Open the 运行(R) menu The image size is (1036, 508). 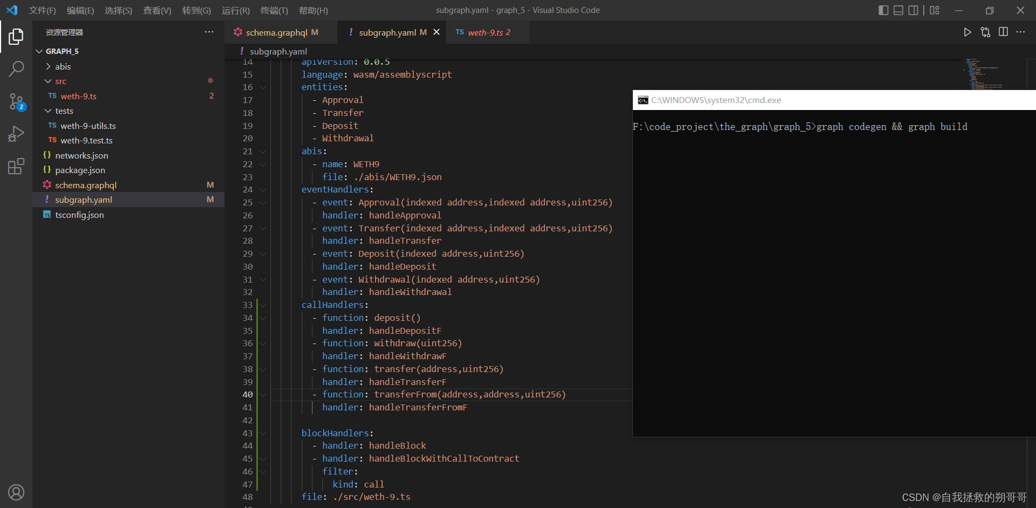[236, 10]
